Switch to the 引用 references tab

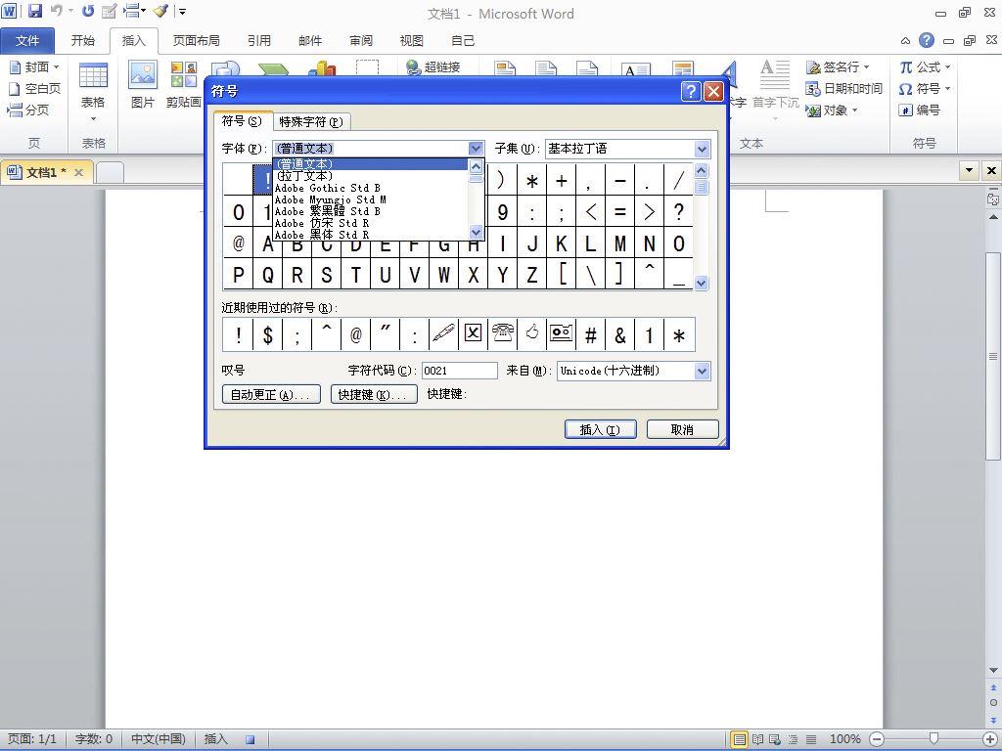tap(259, 41)
